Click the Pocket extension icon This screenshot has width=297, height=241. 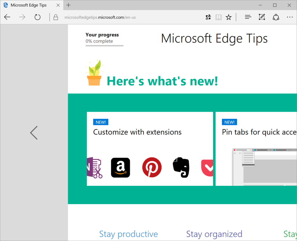pos(207,168)
